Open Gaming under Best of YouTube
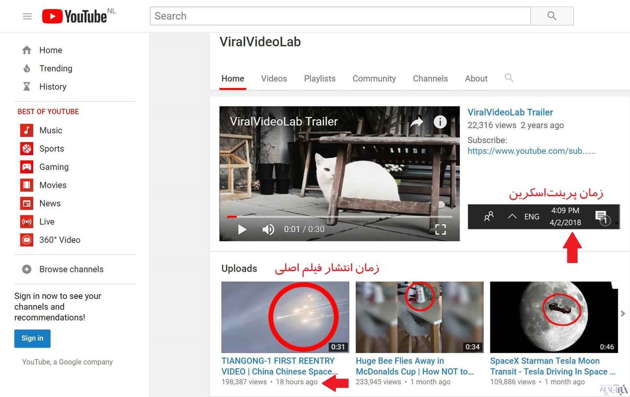Viewport: 630px width, 397px height. pyautogui.click(x=54, y=167)
